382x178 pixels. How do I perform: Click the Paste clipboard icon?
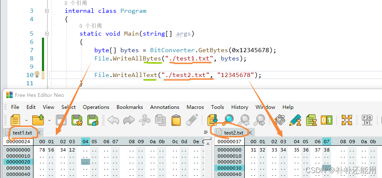pos(176,120)
